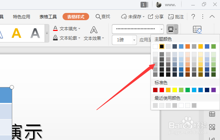The height and width of the screenshot is (140, 220).
Task: Apply the gray gradient A text style
Action: click(x=35, y=33)
